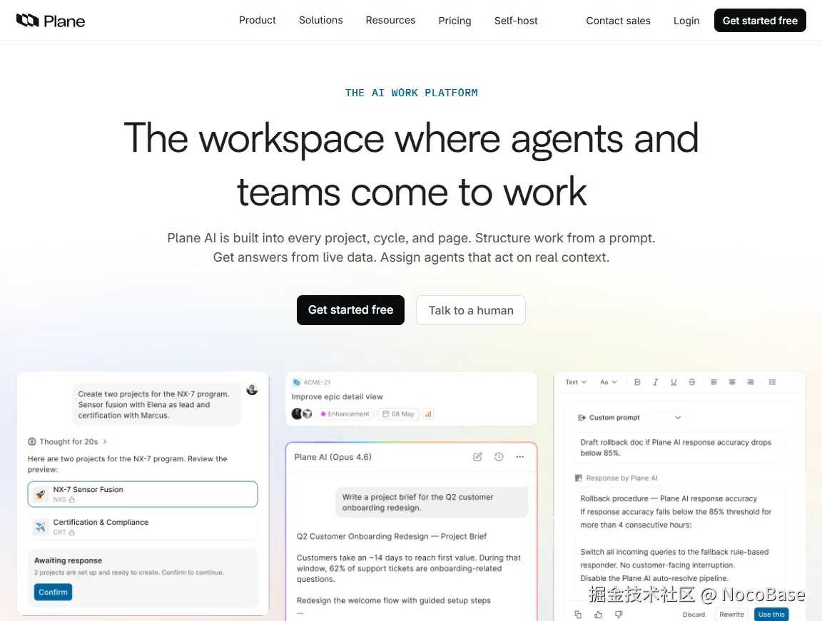Align text left
This screenshot has height=621, width=822.
point(714,382)
